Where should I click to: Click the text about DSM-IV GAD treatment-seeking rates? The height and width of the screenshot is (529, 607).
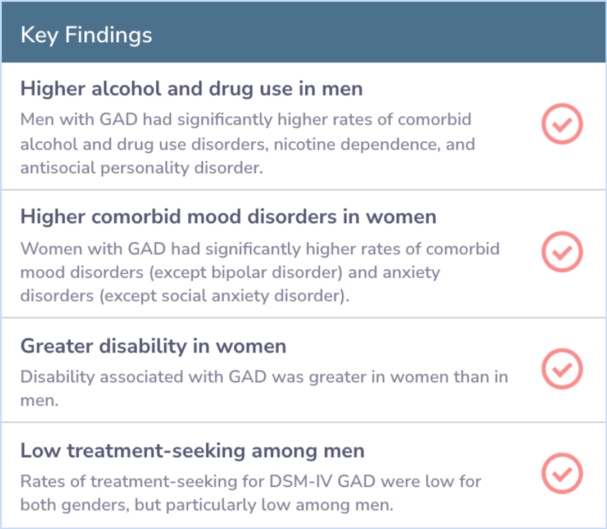click(x=251, y=493)
